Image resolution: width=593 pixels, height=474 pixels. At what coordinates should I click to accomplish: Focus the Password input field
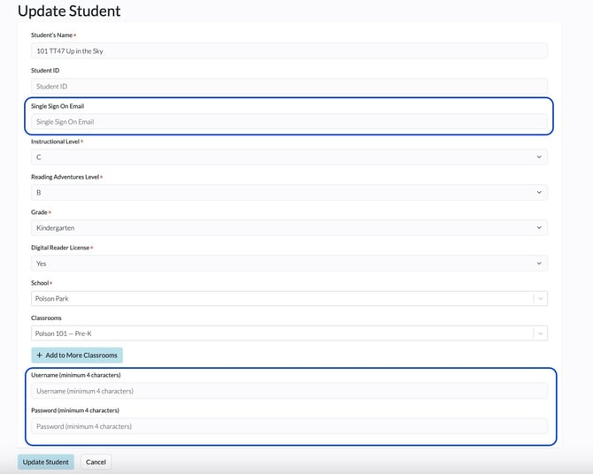(289, 426)
